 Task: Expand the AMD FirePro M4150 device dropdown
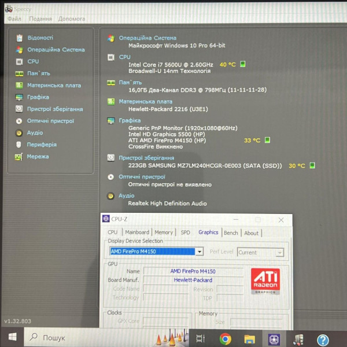point(200,252)
